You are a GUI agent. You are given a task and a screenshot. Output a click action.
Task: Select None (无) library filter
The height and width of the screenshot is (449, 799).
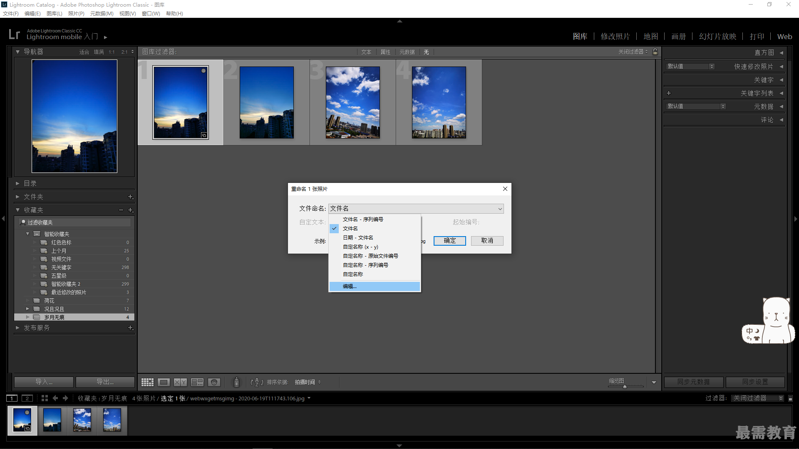coord(426,52)
